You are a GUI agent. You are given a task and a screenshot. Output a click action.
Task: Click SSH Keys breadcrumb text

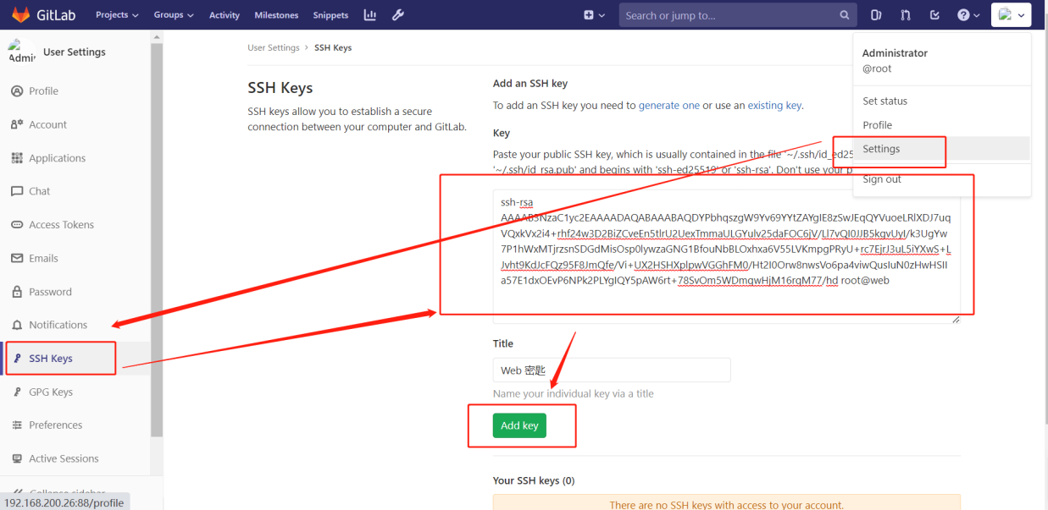click(333, 47)
